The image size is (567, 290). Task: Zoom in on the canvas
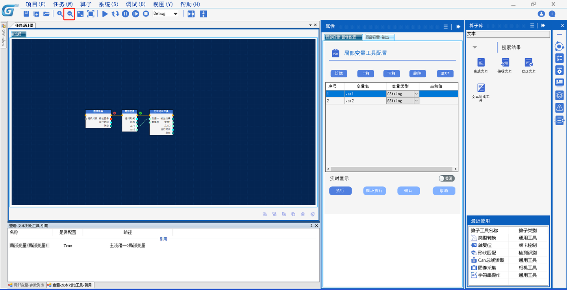pos(60,14)
